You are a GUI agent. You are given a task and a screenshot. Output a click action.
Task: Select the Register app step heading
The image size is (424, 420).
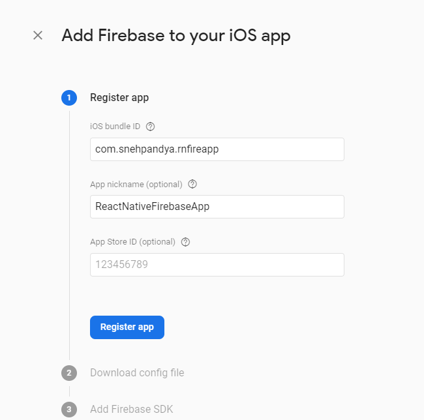(119, 98)
